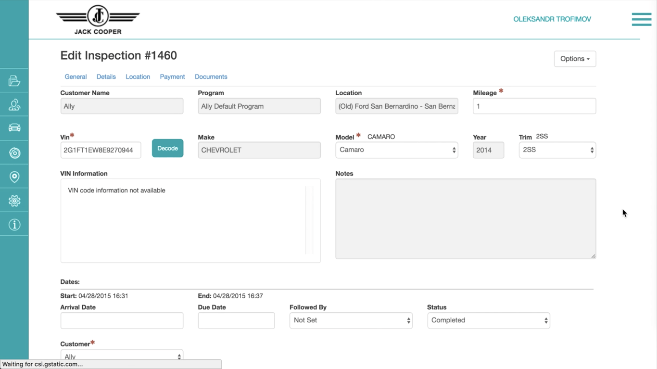Open settings gear in sidebar
This screenshot has height=369, width=657.
pyautogui.click(x=14, y=201)
